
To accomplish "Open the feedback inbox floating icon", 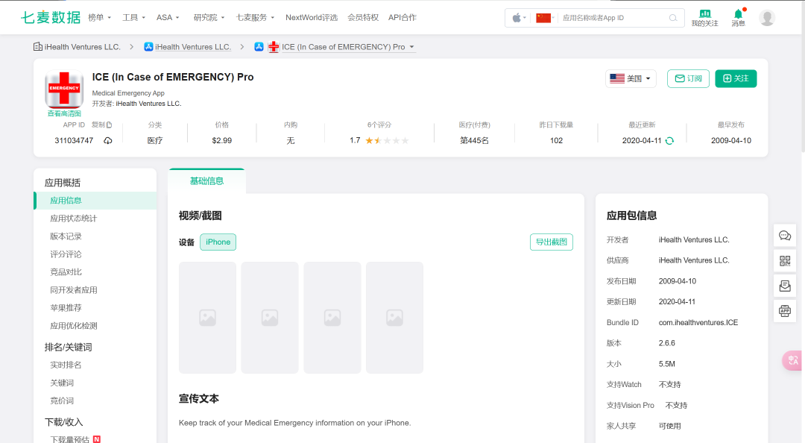I will (x=785, y=286).
